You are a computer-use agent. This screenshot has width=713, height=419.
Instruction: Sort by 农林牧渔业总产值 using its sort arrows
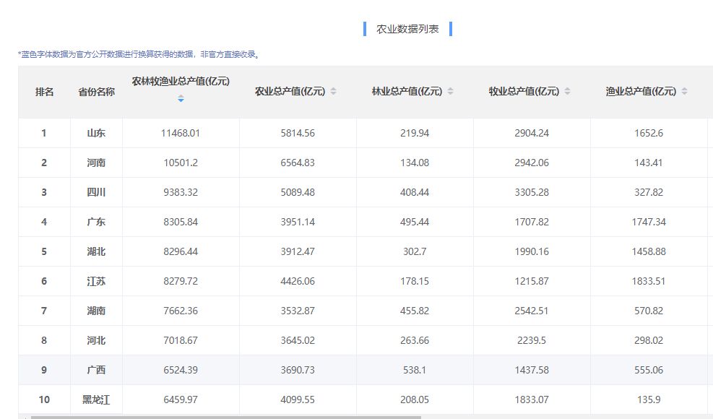[181, 99]
